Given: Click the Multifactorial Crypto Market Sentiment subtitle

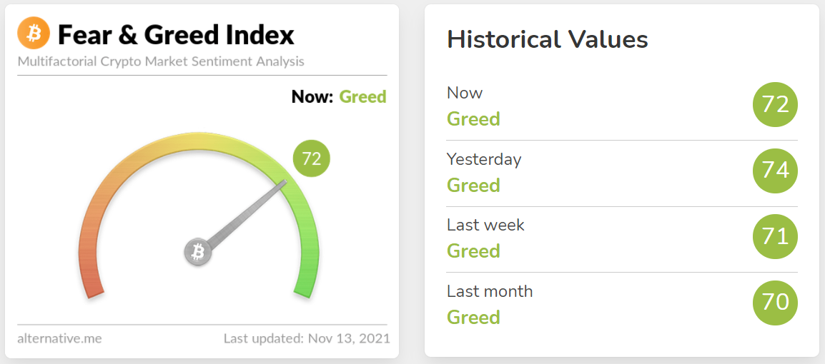Looking at the screenshot, I should point(161,61).
